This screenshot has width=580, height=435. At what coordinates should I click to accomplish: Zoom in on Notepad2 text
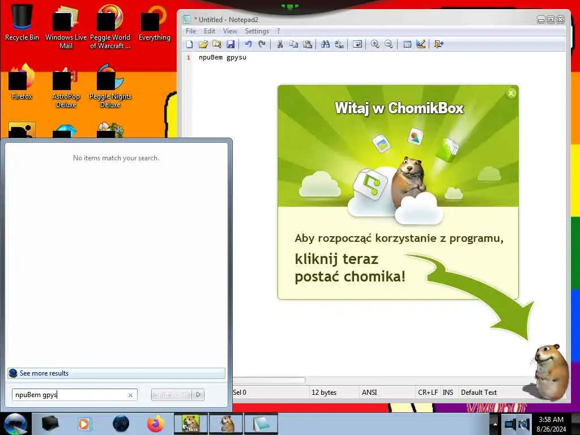tap(375, 44)
